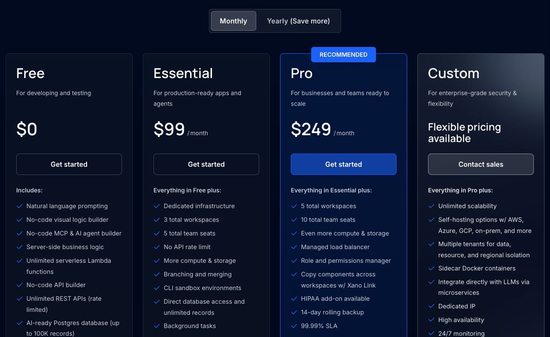Click Contact sales on the Custom plan
Image resolution: width=550 pixels, height=337 pixels.
[x=481, y=164]
